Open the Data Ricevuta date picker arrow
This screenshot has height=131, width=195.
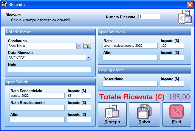[x=88, y=58]
